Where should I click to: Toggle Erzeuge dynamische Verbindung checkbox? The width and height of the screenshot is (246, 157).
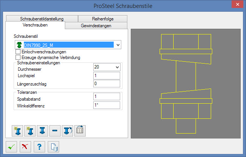18,57
